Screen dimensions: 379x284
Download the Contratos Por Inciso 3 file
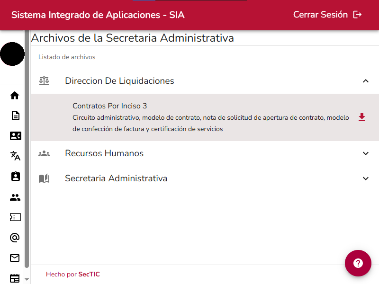tap(362, 117)
